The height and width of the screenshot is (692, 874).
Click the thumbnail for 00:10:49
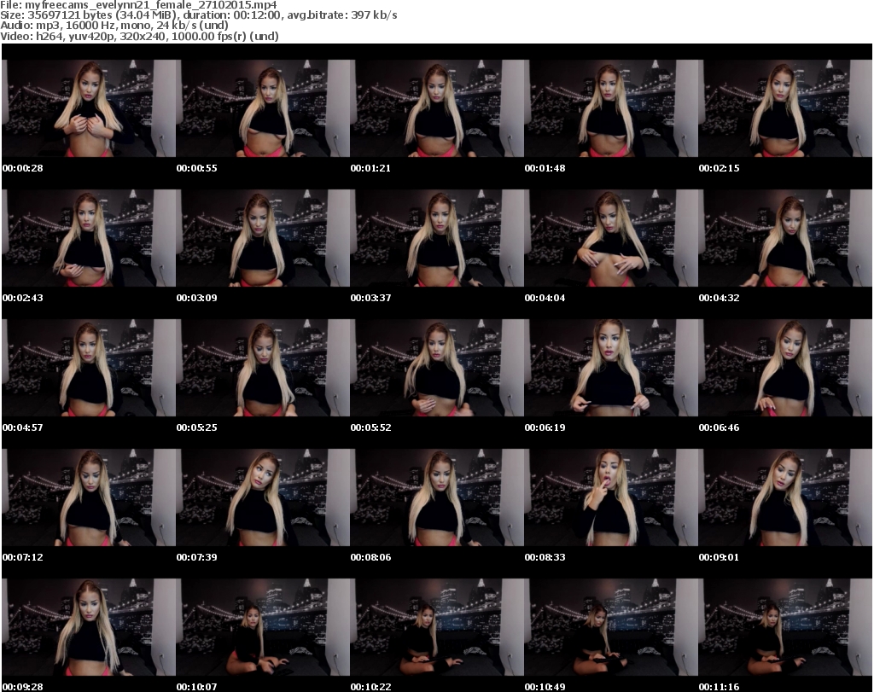611,627
